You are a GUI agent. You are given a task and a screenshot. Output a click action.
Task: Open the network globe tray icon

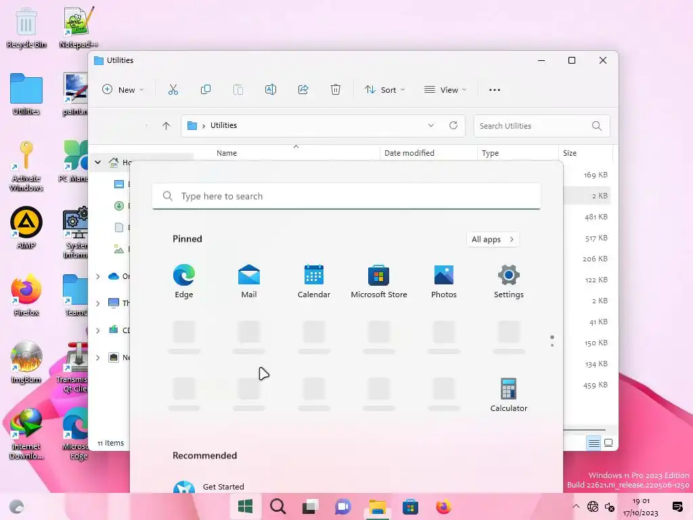click(593, 506)
